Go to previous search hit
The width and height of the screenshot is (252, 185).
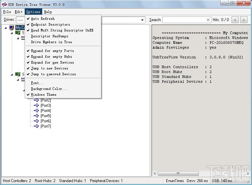[235, 20]
